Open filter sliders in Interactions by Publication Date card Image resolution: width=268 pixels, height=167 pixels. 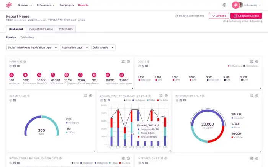[123, 159]
